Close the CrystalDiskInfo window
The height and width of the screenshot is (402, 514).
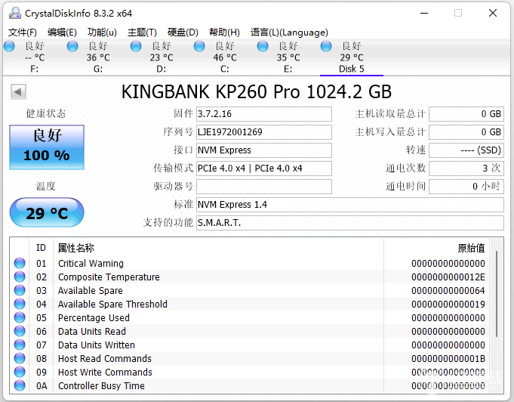(x=493, y=13)
